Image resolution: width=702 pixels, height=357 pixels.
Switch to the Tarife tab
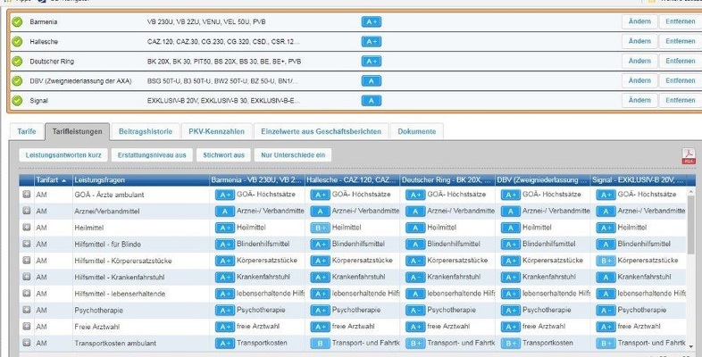point(27,131)
